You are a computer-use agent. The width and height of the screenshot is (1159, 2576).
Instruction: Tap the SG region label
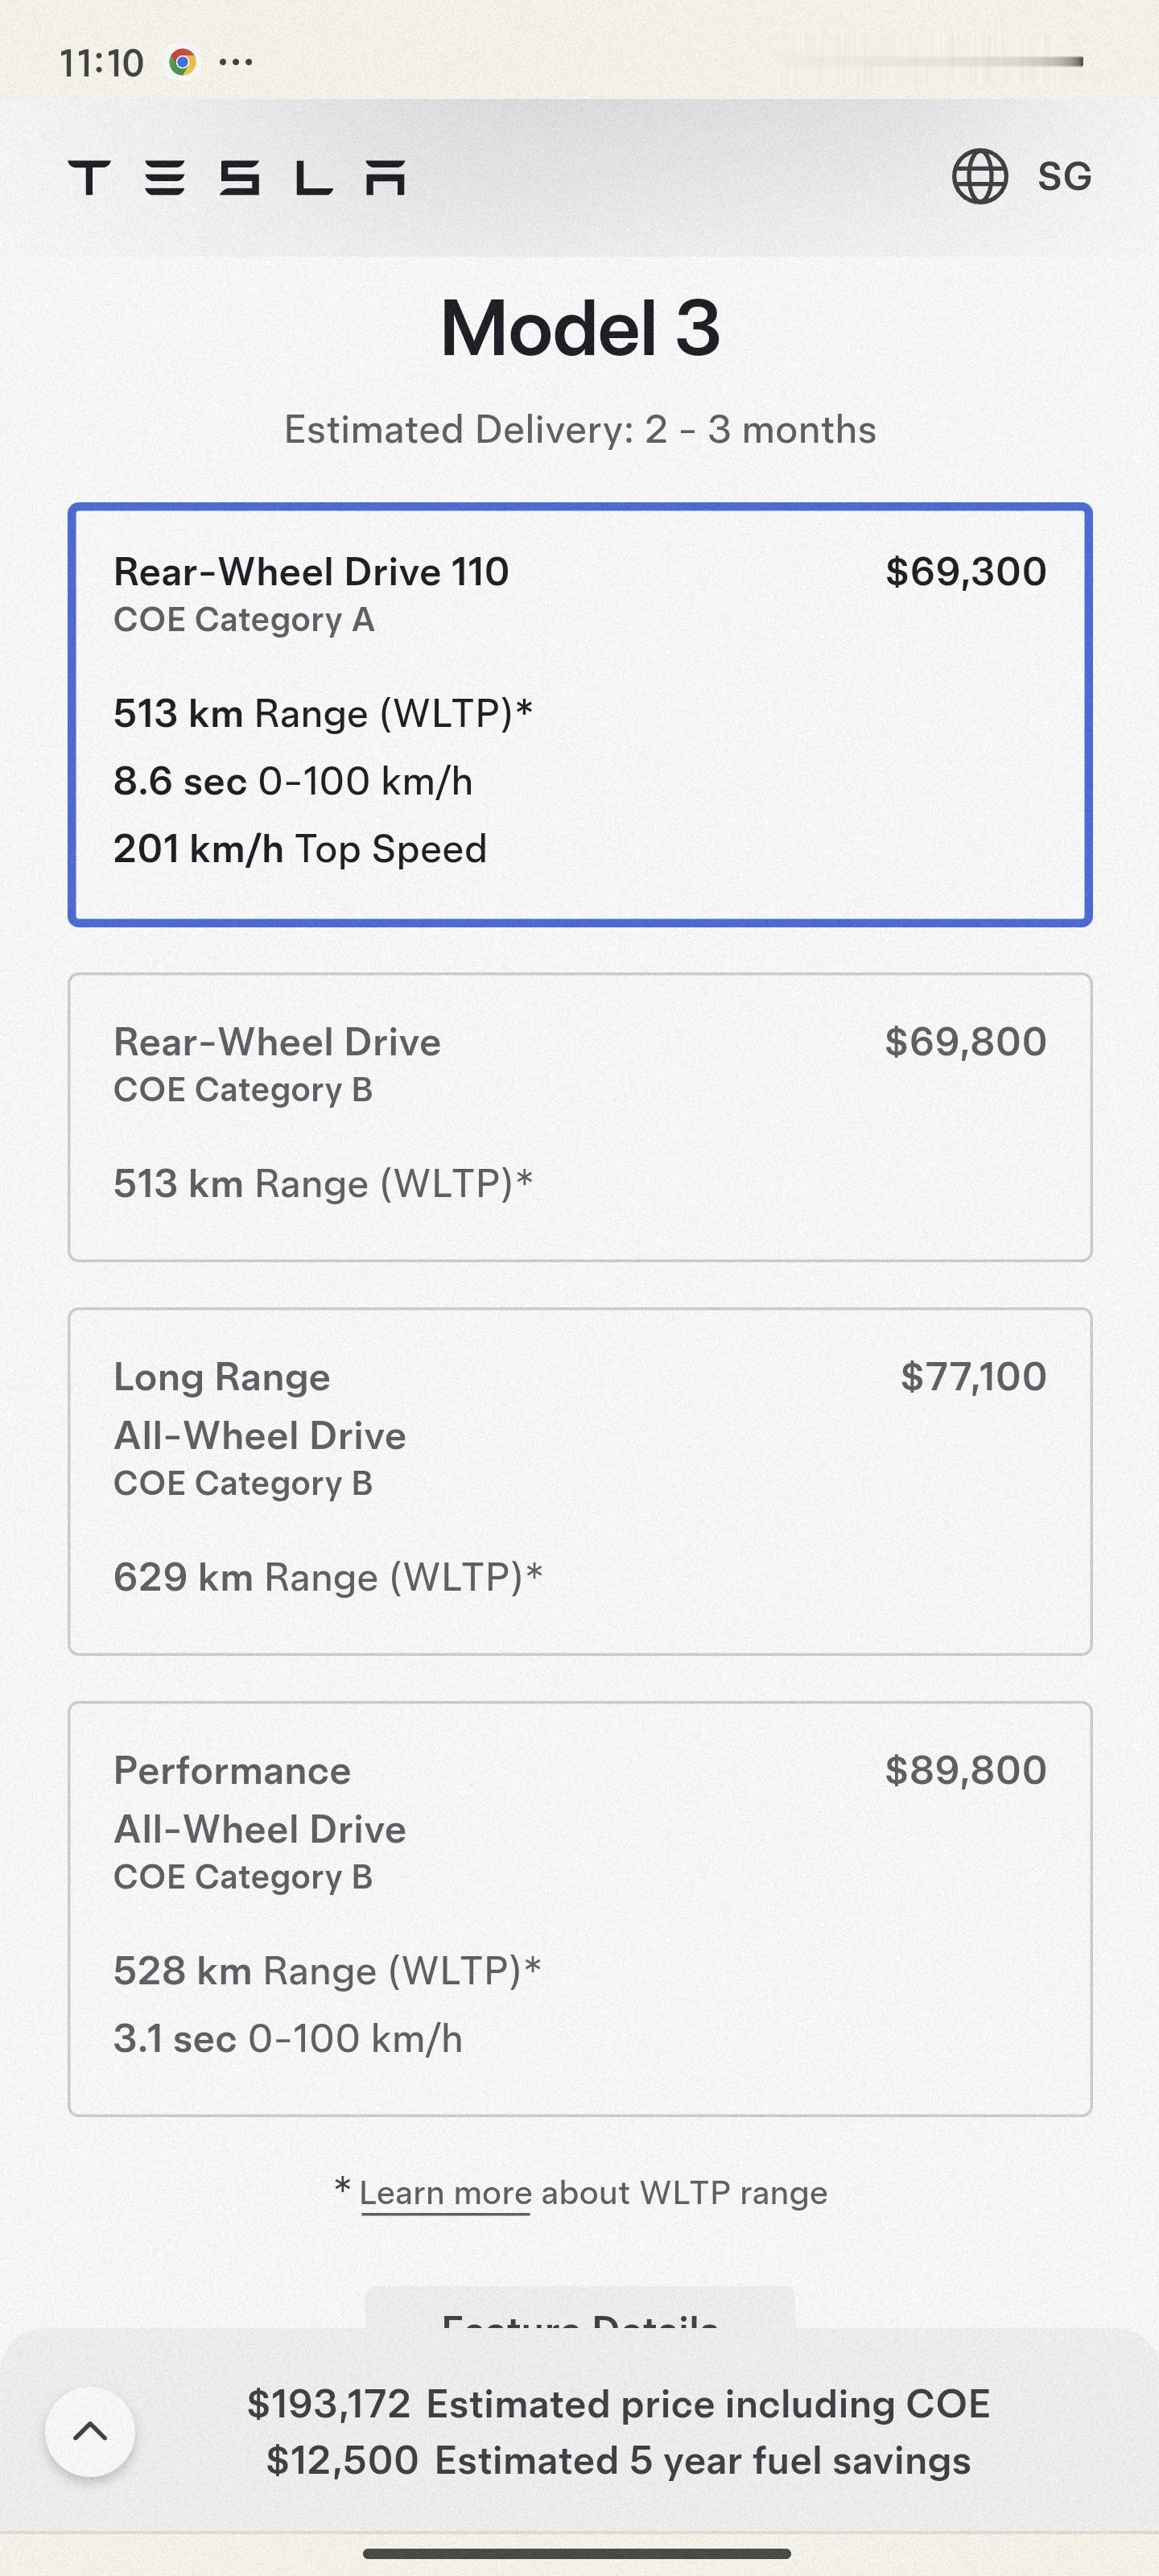click(x=1064, y=177)
